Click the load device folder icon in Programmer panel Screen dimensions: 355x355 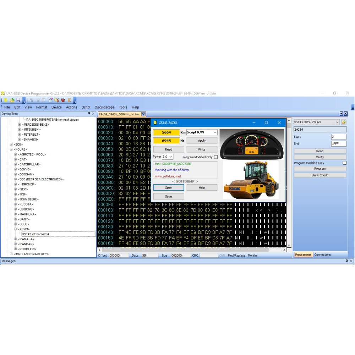(x=344, y=122)
